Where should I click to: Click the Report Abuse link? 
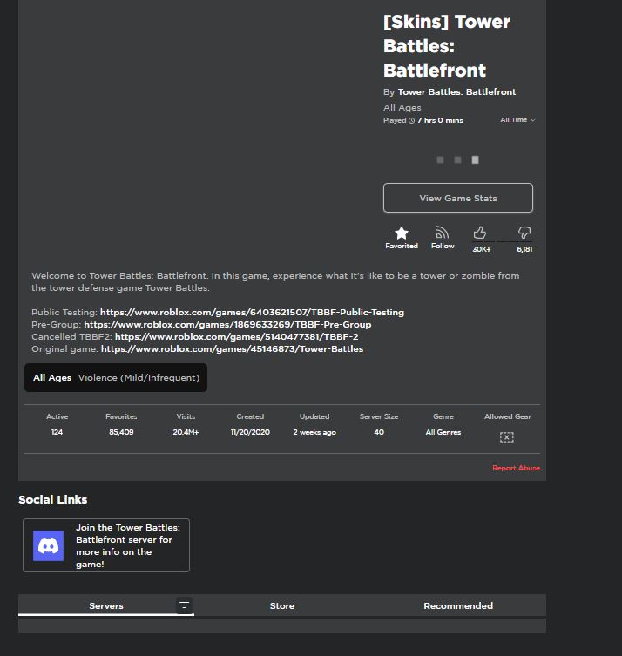[517, 468]
